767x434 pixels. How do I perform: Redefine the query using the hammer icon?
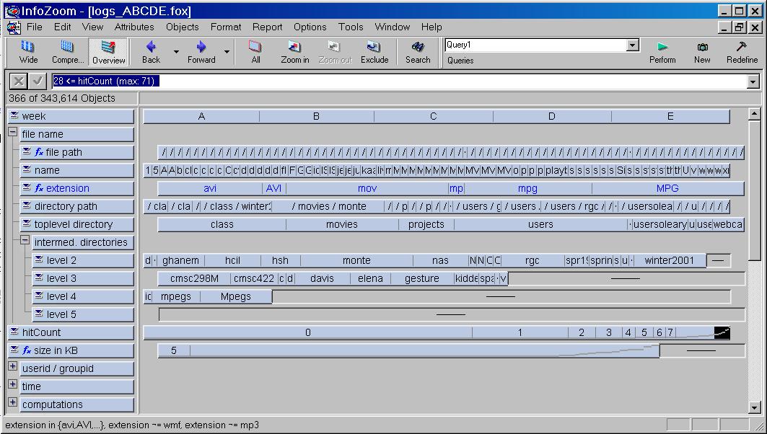click(741, 51)
